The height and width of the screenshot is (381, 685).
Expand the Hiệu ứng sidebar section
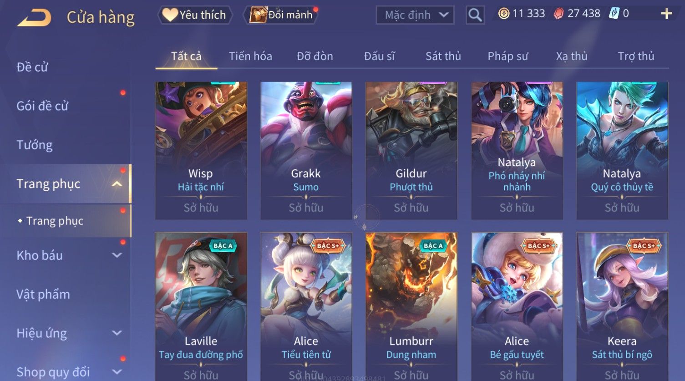click(117, 333)
